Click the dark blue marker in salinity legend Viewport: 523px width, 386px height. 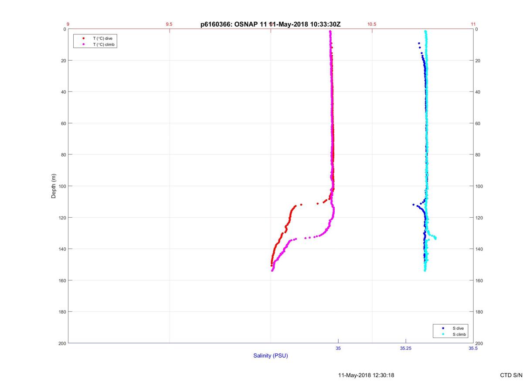point(443,328)
